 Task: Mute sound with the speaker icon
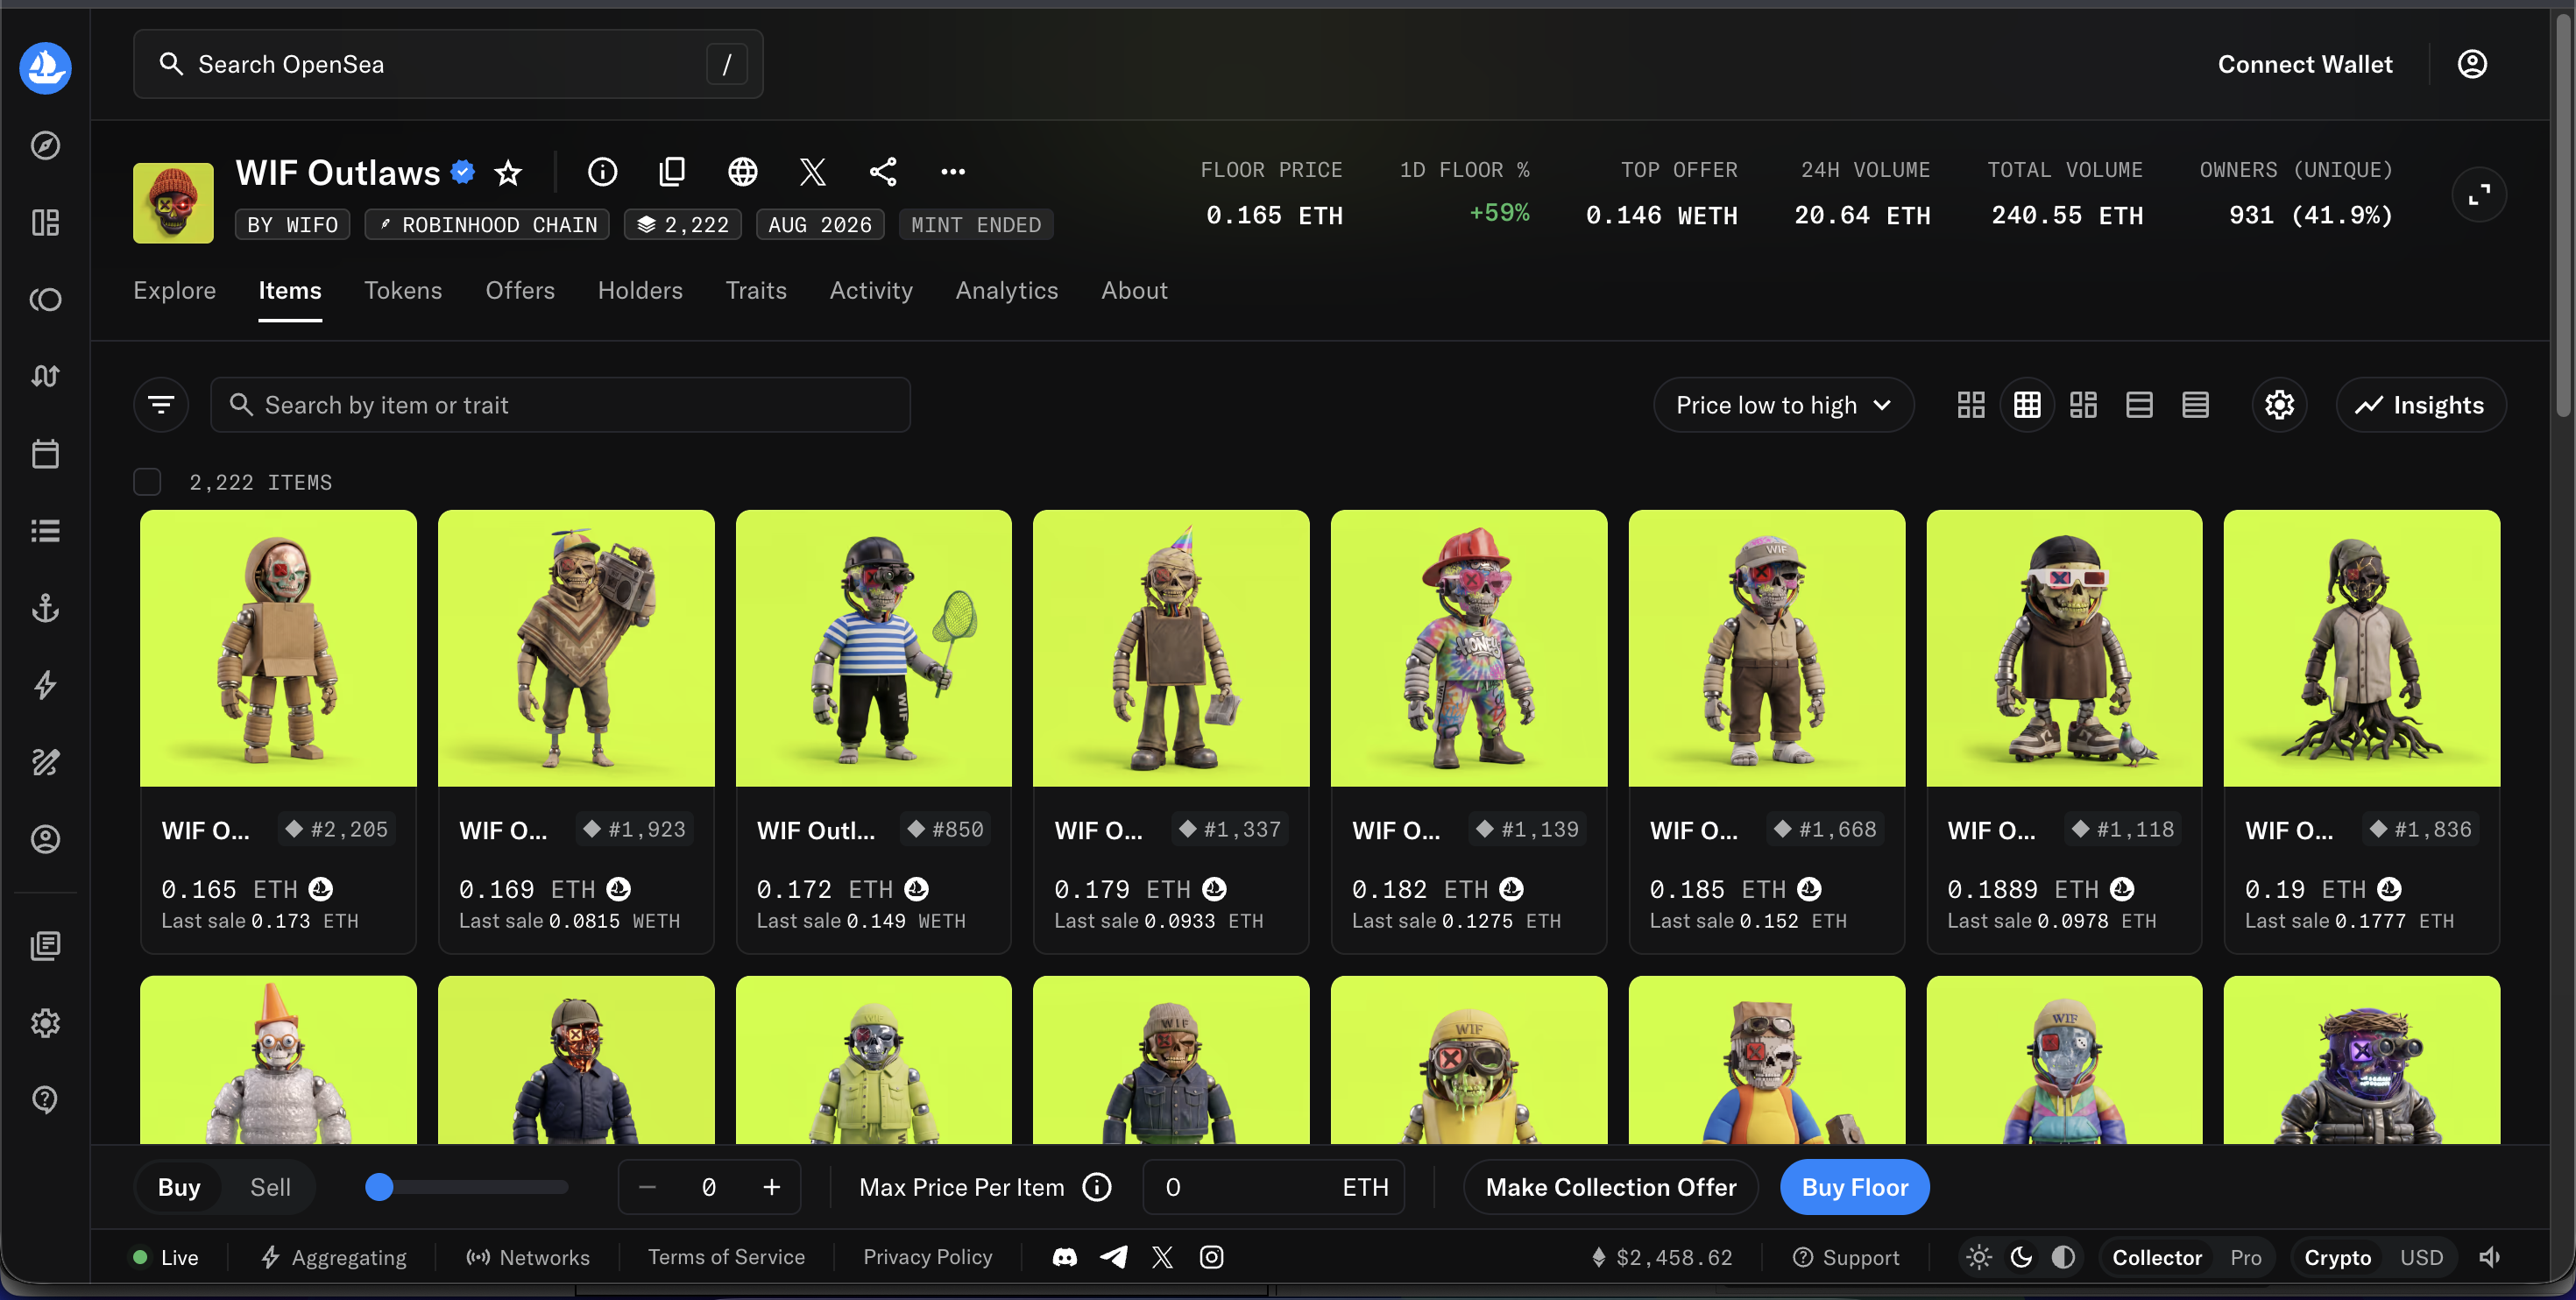pyautogui.click(x=2489, y=1257)
